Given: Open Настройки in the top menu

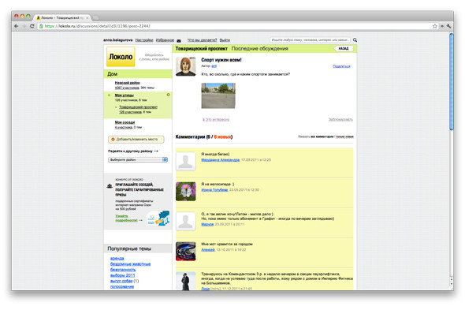Looking at the screenshot, I should (x=144, y=40).
